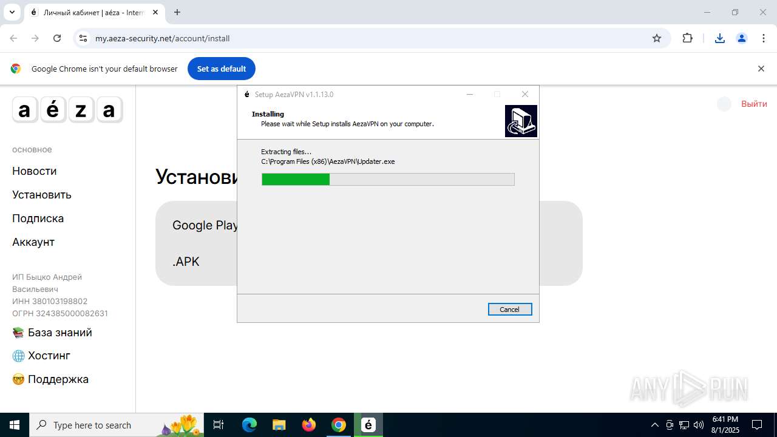Click the AezaVPN setup title bar icon
The width and height of the screenshot is (777, 437).
coord(246,94)
